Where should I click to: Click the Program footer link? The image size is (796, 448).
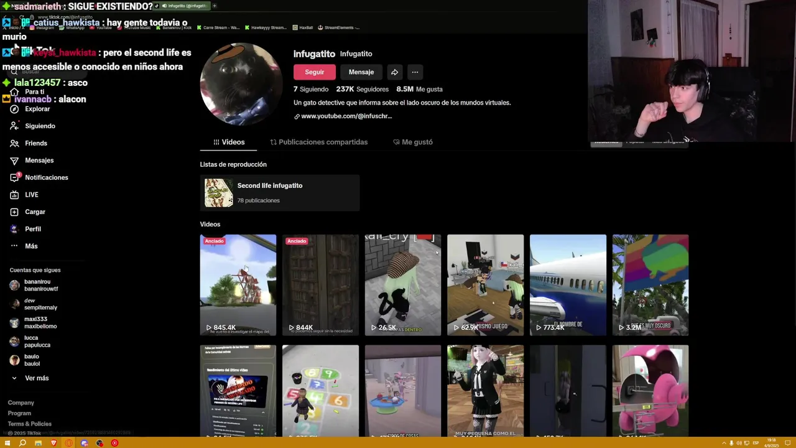click(19, 413)
